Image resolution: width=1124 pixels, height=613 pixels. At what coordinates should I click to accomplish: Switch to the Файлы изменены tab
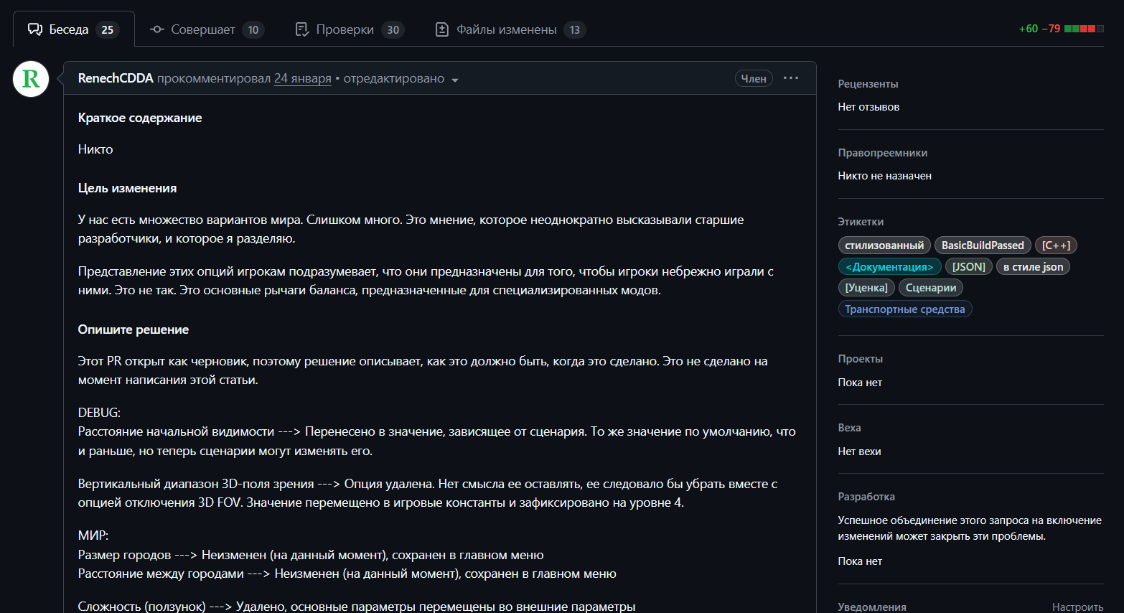(x=510, y=29)
